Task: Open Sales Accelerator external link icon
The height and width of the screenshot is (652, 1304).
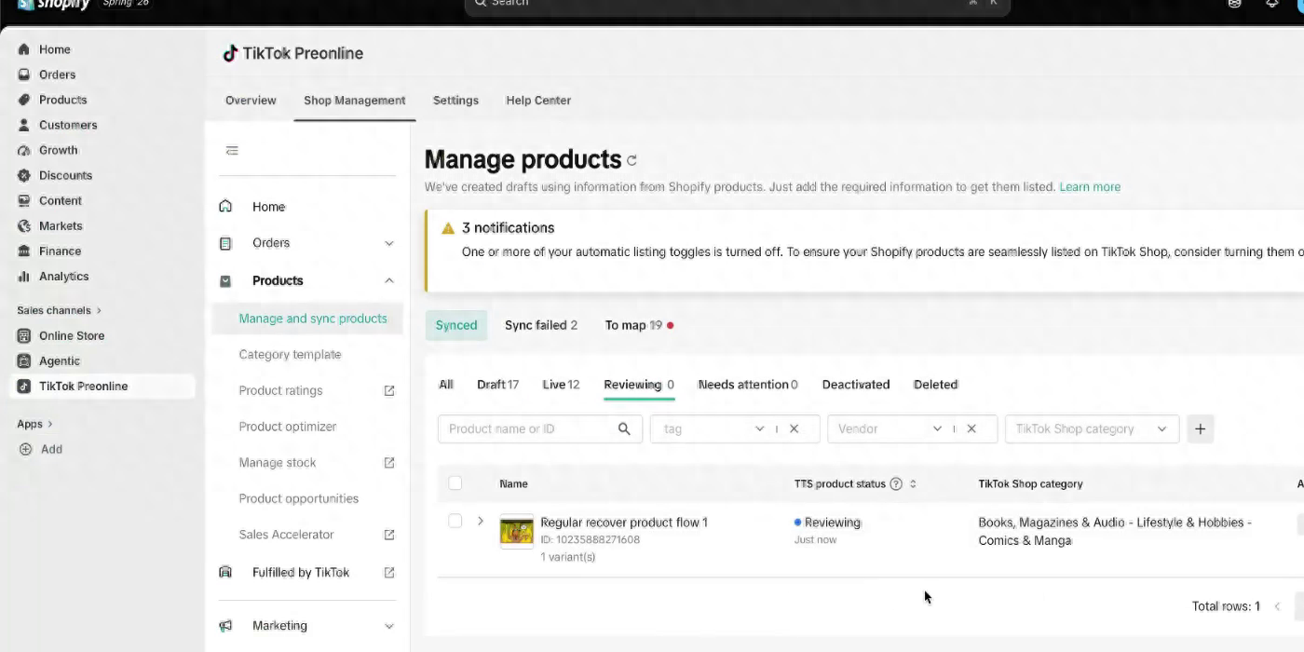Action: [389, 535]
